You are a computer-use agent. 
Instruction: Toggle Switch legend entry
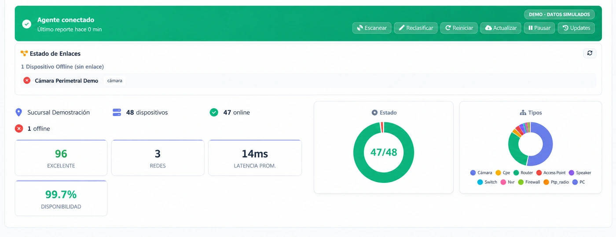click(x=487, y=182)
